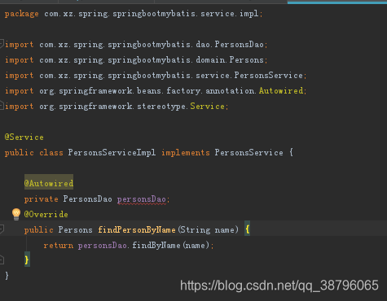The height and width of the screenshot is (301, 387).
Task: Click the highlighted opening yellow brace
Action: click(247, 229)
